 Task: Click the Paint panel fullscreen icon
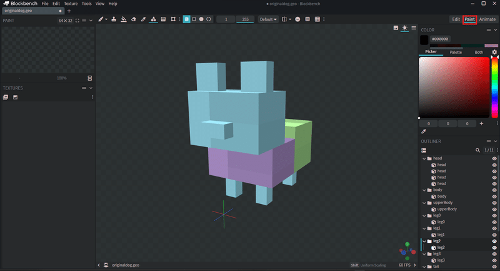click(77, 21)
